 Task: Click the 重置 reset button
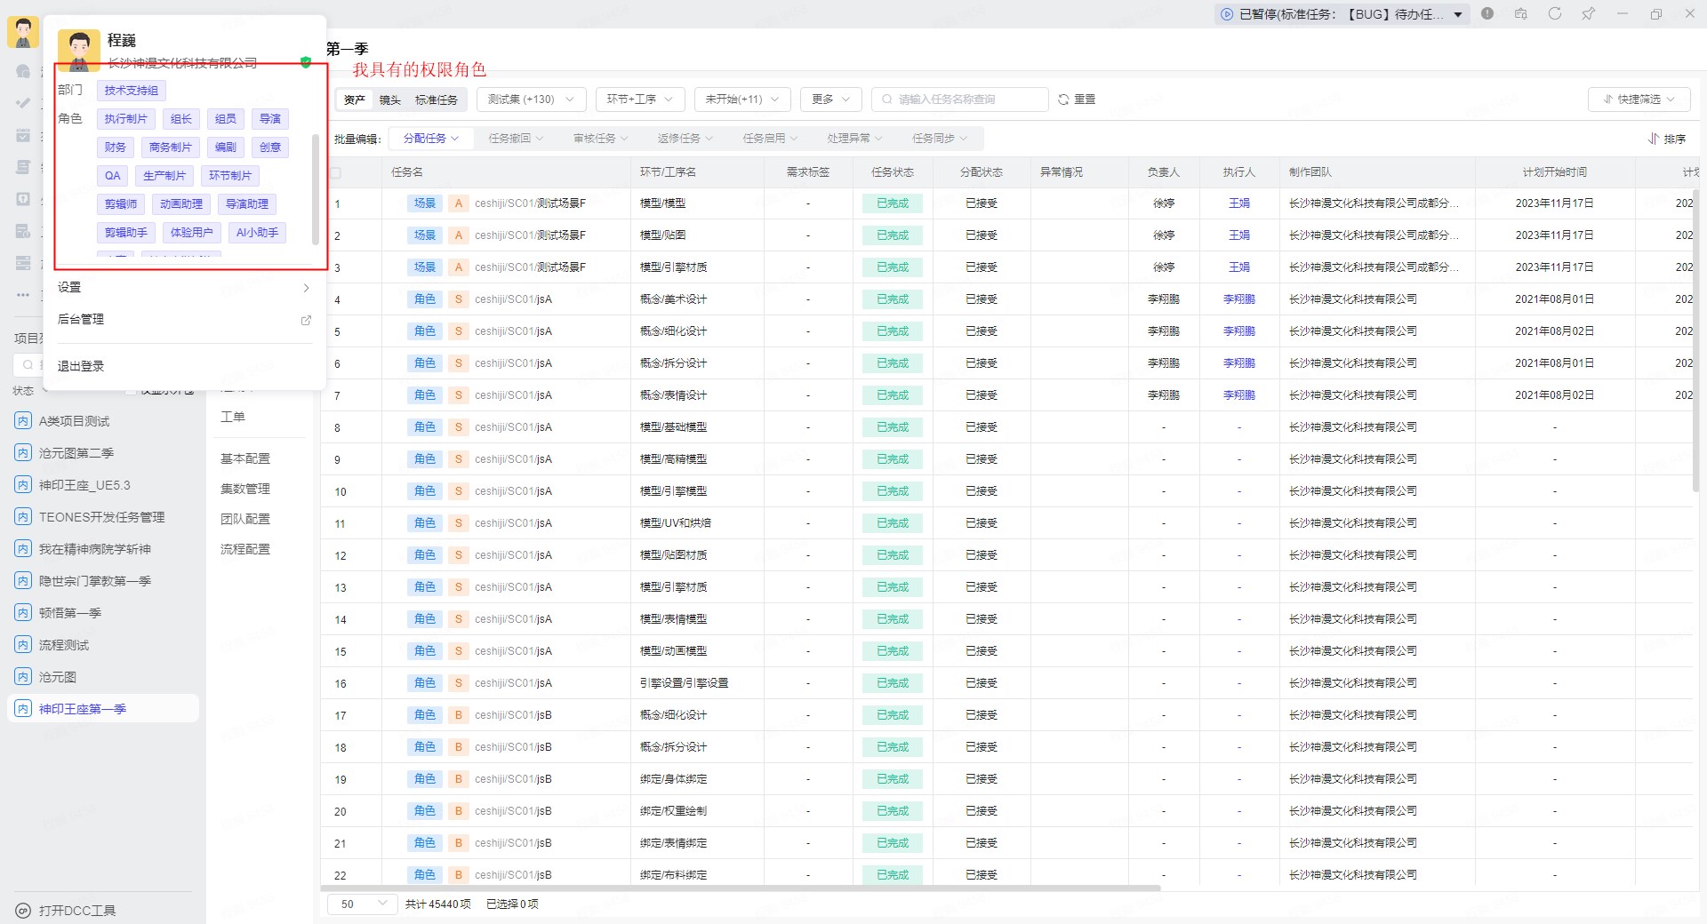point(1077,100)
